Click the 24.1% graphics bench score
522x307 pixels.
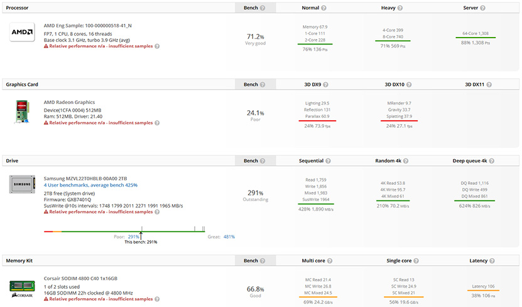coord(255,113)
